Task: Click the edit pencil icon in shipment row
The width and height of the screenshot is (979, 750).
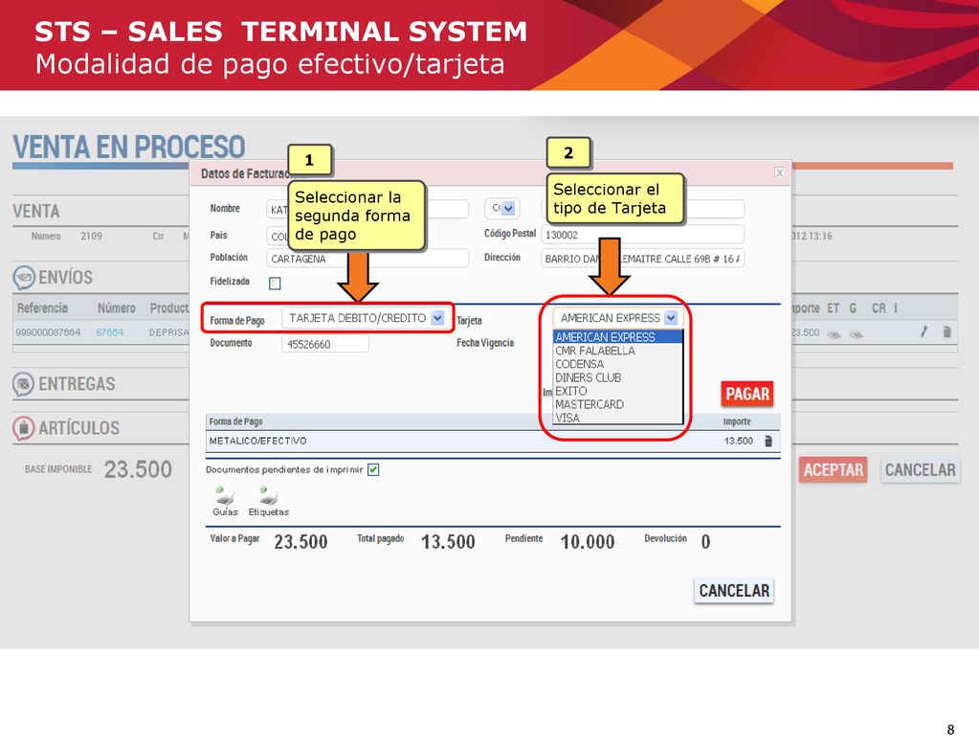Action: click(x=923, y=331)
